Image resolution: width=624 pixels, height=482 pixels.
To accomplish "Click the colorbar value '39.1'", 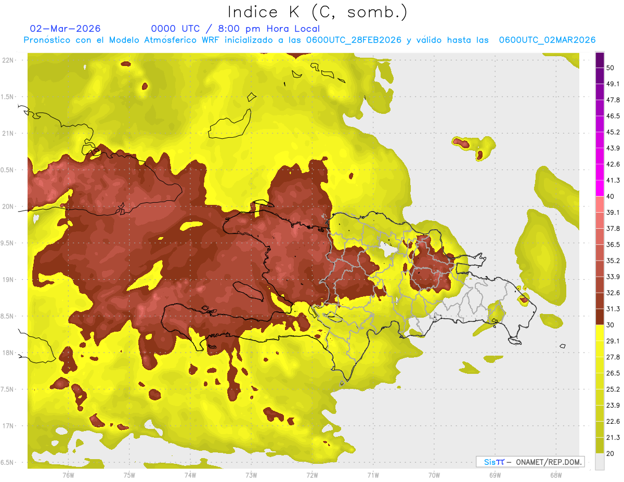I will tap(613, 212).
